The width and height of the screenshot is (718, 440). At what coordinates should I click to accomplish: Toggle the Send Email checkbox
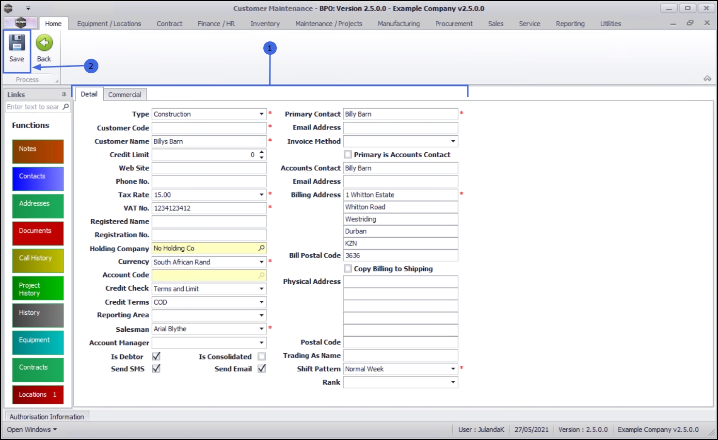click(262, 369)
